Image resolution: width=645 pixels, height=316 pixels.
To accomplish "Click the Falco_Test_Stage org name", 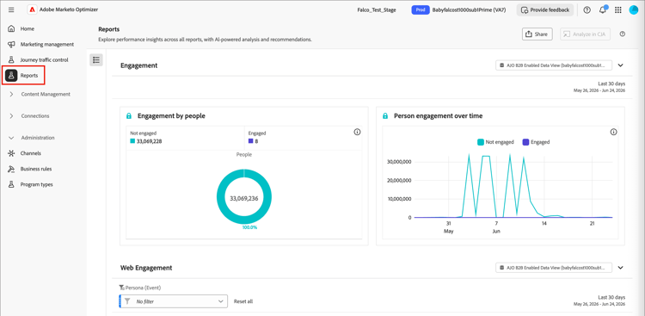I will point(377,9).
